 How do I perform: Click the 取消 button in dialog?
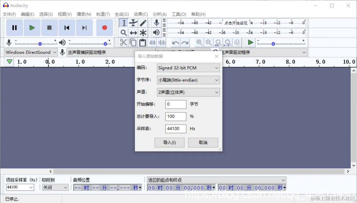point(203,142)
